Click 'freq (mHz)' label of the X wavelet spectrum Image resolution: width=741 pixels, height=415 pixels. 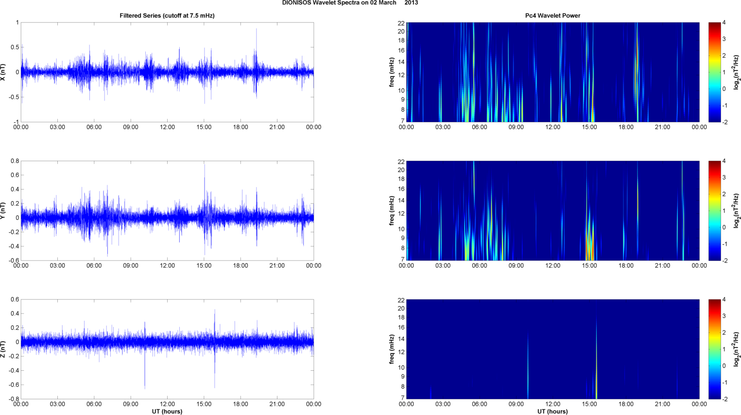click(x=392, y=72)
